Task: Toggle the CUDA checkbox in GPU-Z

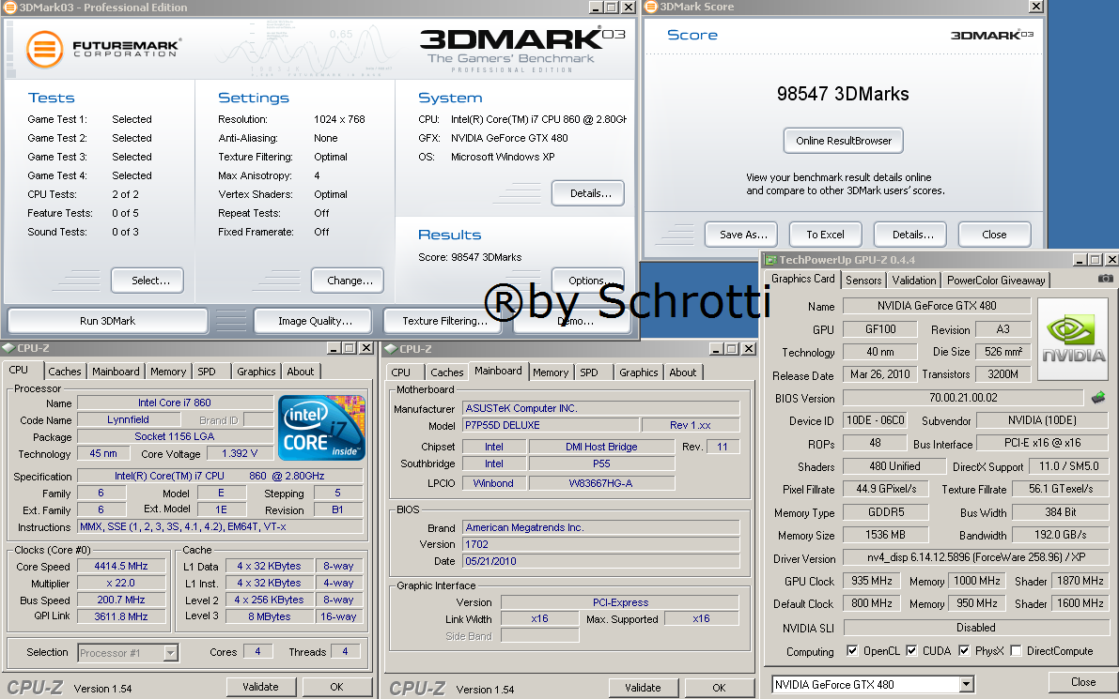Action: click(911, 650)
